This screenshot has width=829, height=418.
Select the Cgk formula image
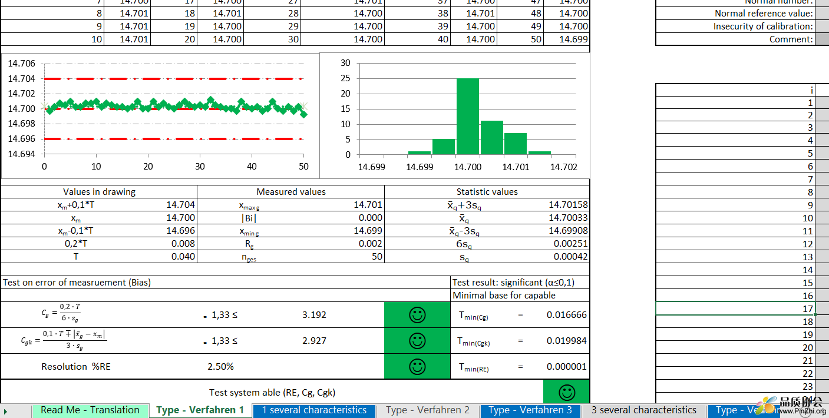point(63,340)
